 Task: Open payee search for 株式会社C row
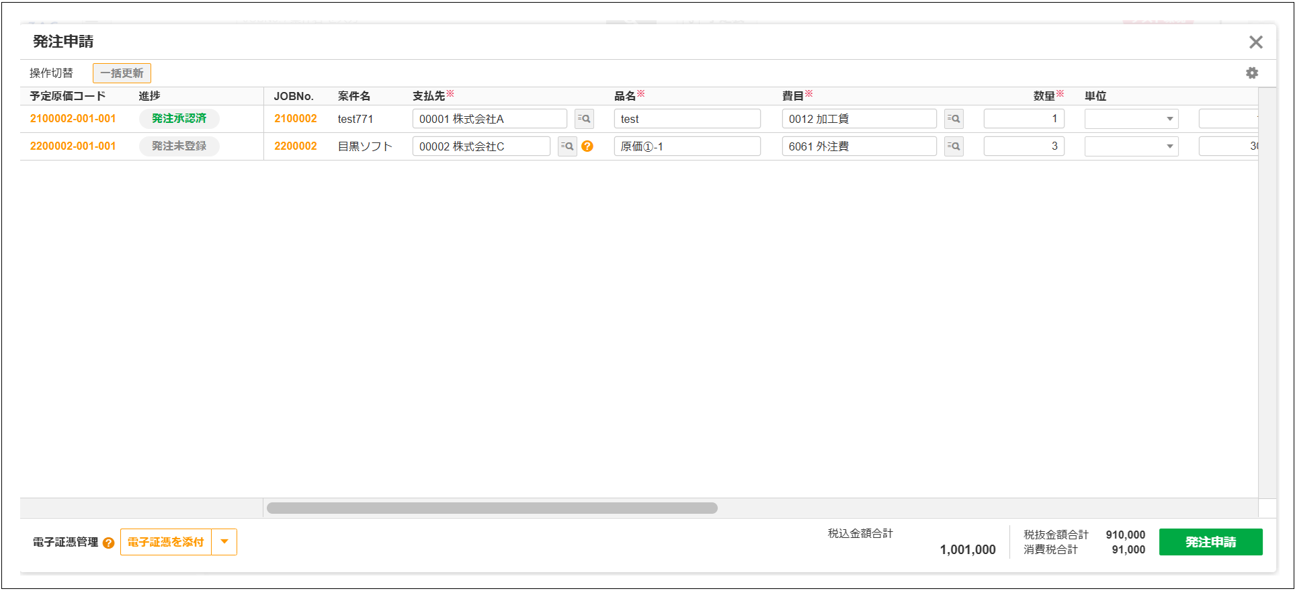[567, 146]
